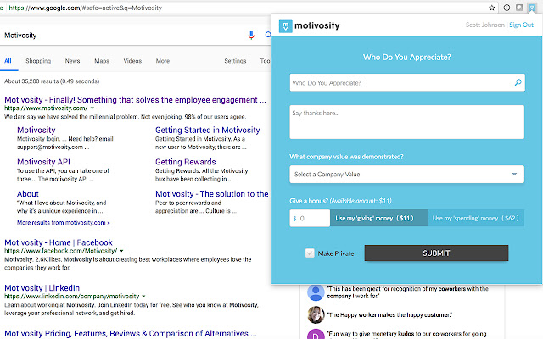
Task: Switch to the News tab
Action: 72,61
